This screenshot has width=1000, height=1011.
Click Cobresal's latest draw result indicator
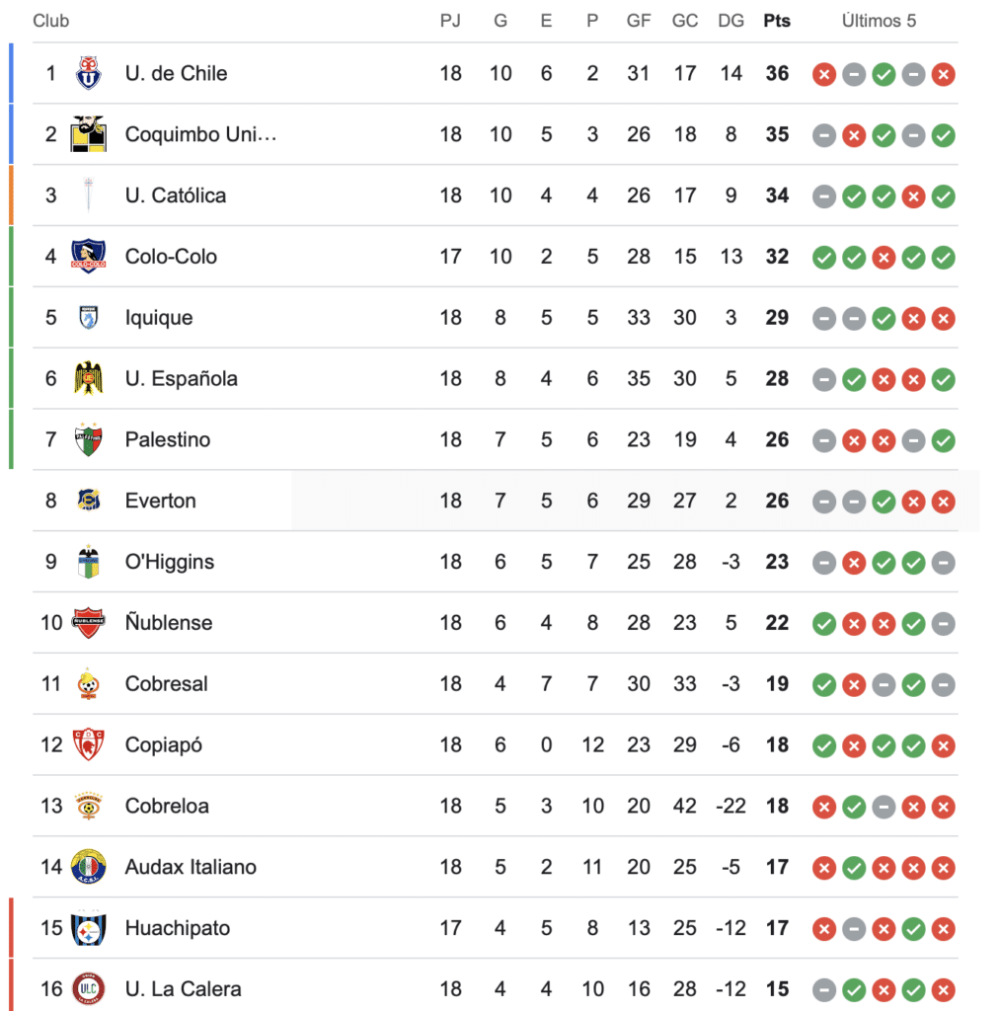944,684
